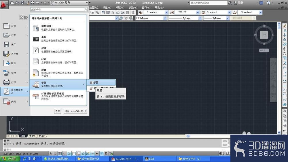Click the Redo arrow in quick access toolbar
Viewport: 288px width, 162px height.
[x=45, y=3]
